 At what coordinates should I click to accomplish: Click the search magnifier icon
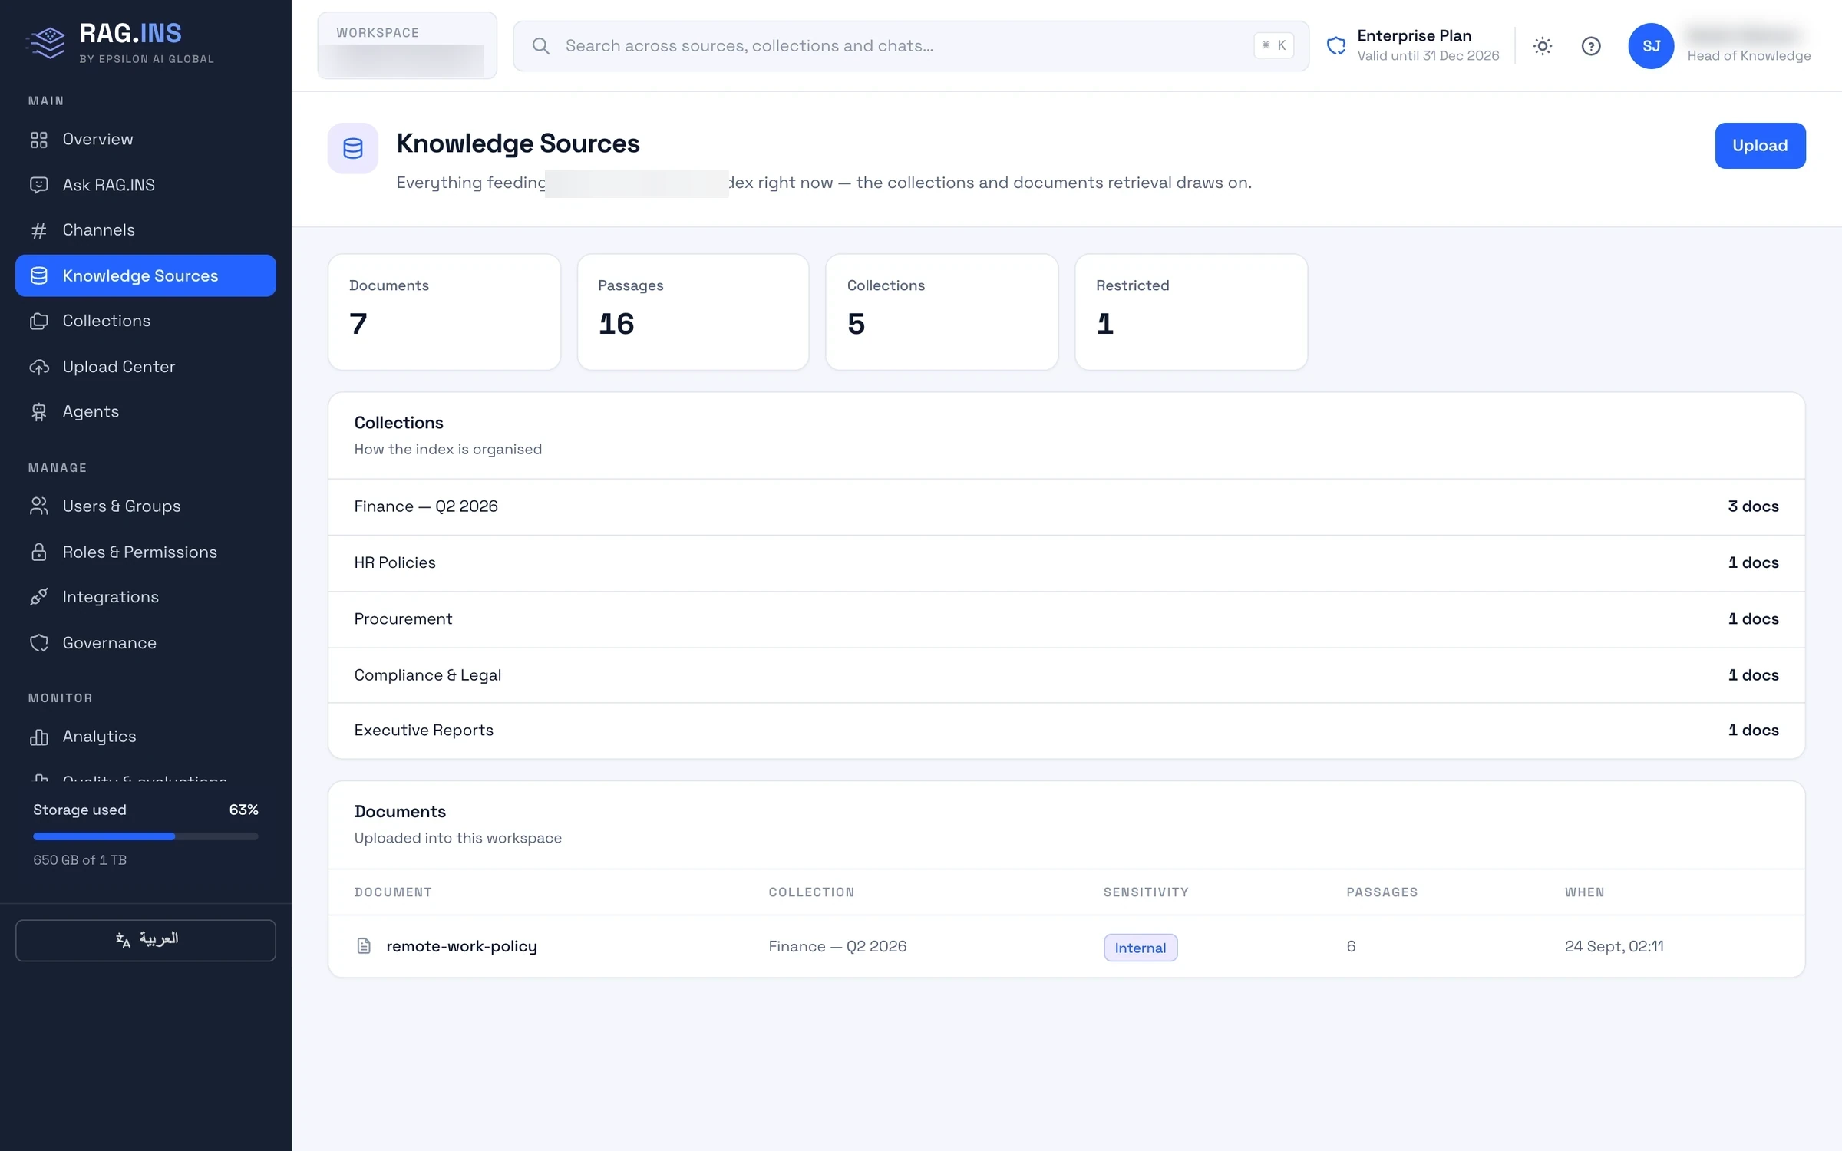click(x=541, y=46)
